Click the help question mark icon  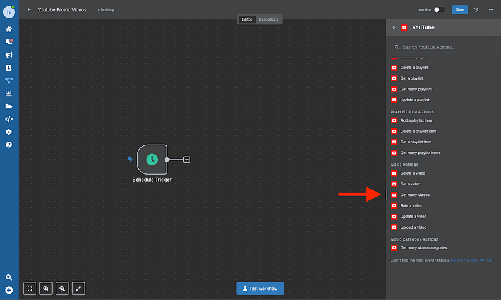pos(9,145)
